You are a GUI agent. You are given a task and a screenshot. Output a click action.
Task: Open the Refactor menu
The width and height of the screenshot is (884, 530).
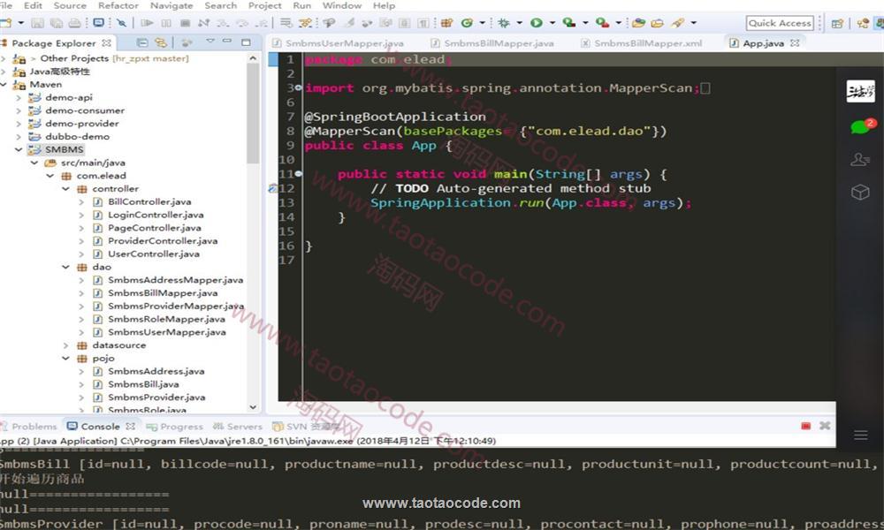[118, 5]
